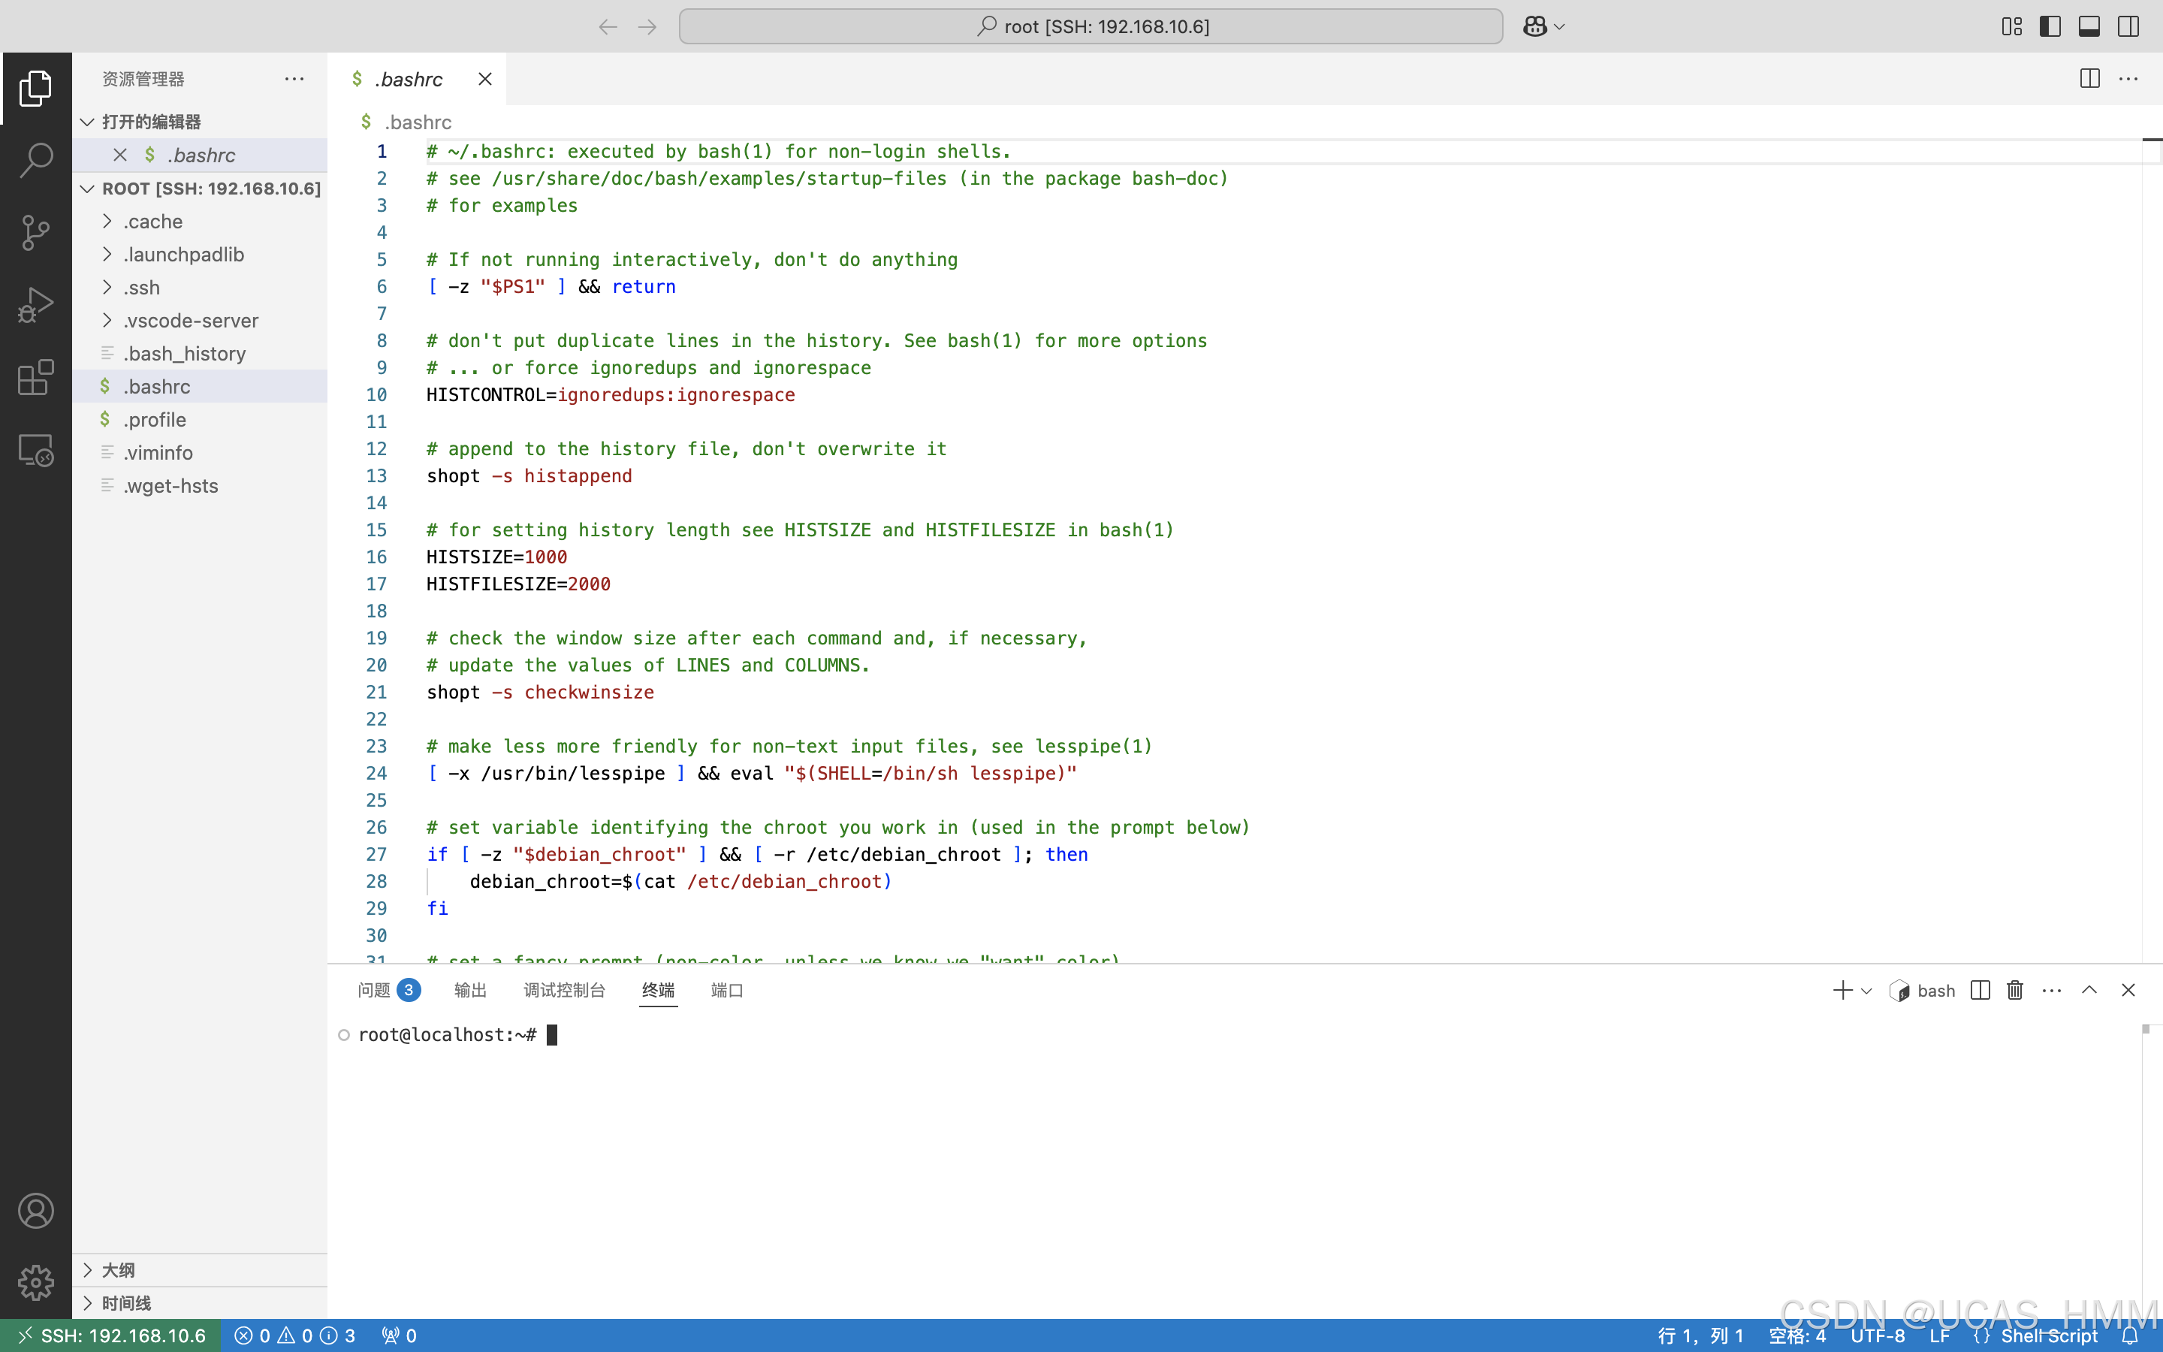This screenshot has height=1352, width=2163.
Task: Open the Extensions view
Action: coord(36,377)
